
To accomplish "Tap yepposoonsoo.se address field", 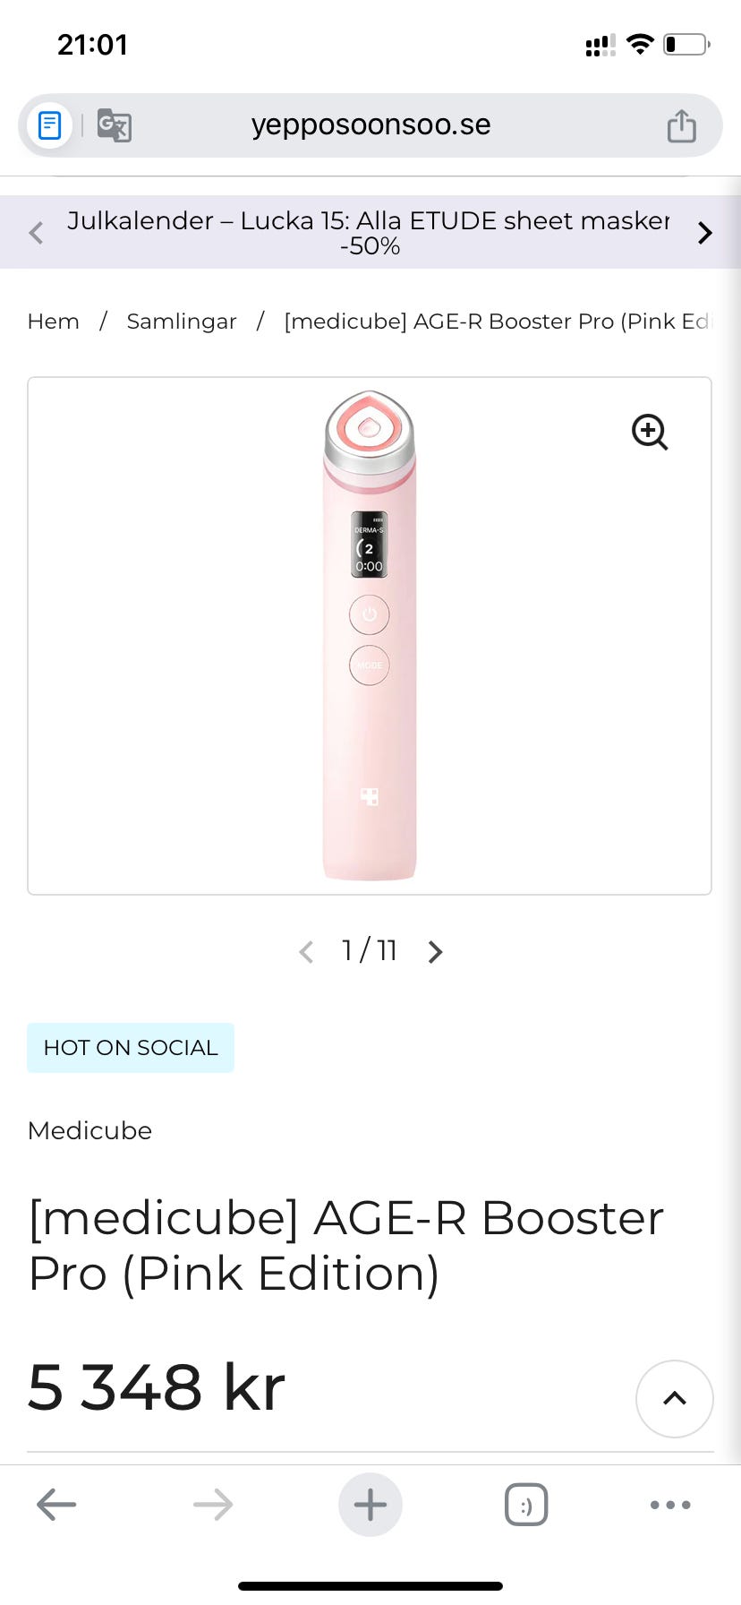I will coord(370,125).
